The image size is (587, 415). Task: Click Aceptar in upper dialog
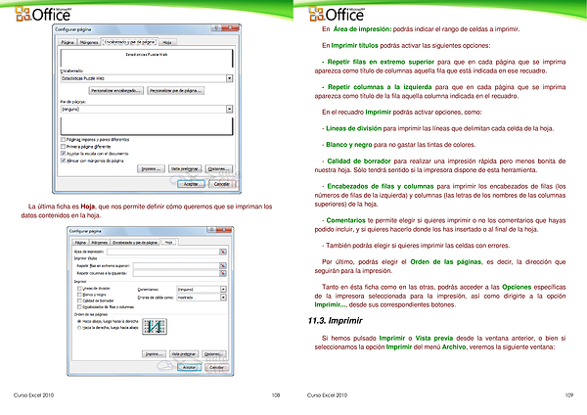tap(191, 184)
